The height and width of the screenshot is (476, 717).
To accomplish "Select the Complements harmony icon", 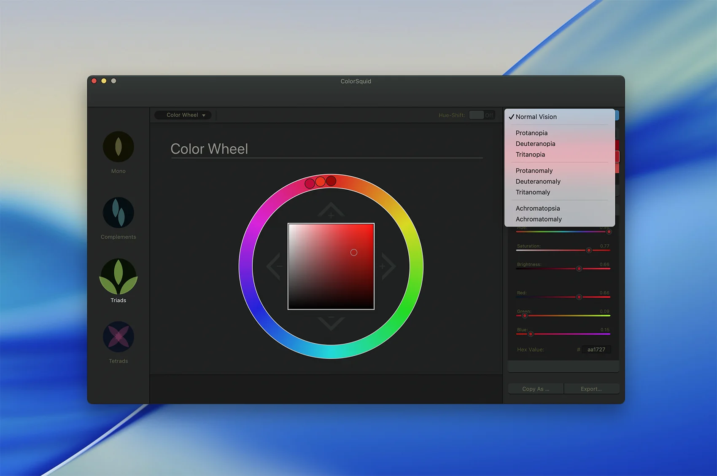I will click(x=119, y=212).
